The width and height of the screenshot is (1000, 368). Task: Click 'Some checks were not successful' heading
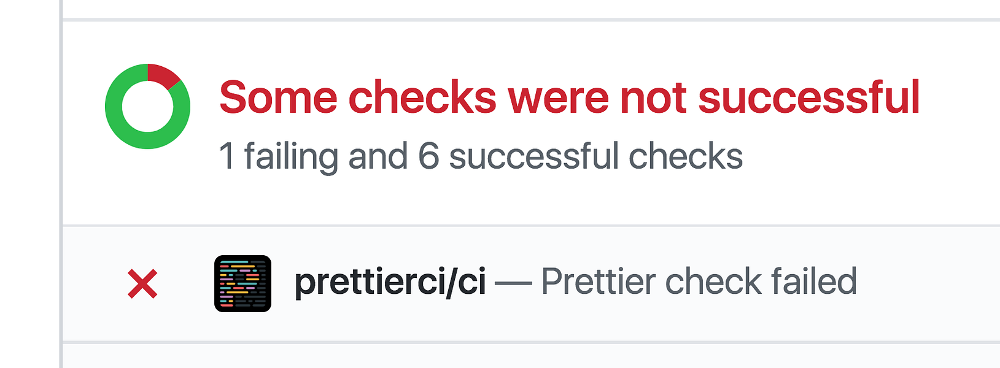(x=570, y=97)
